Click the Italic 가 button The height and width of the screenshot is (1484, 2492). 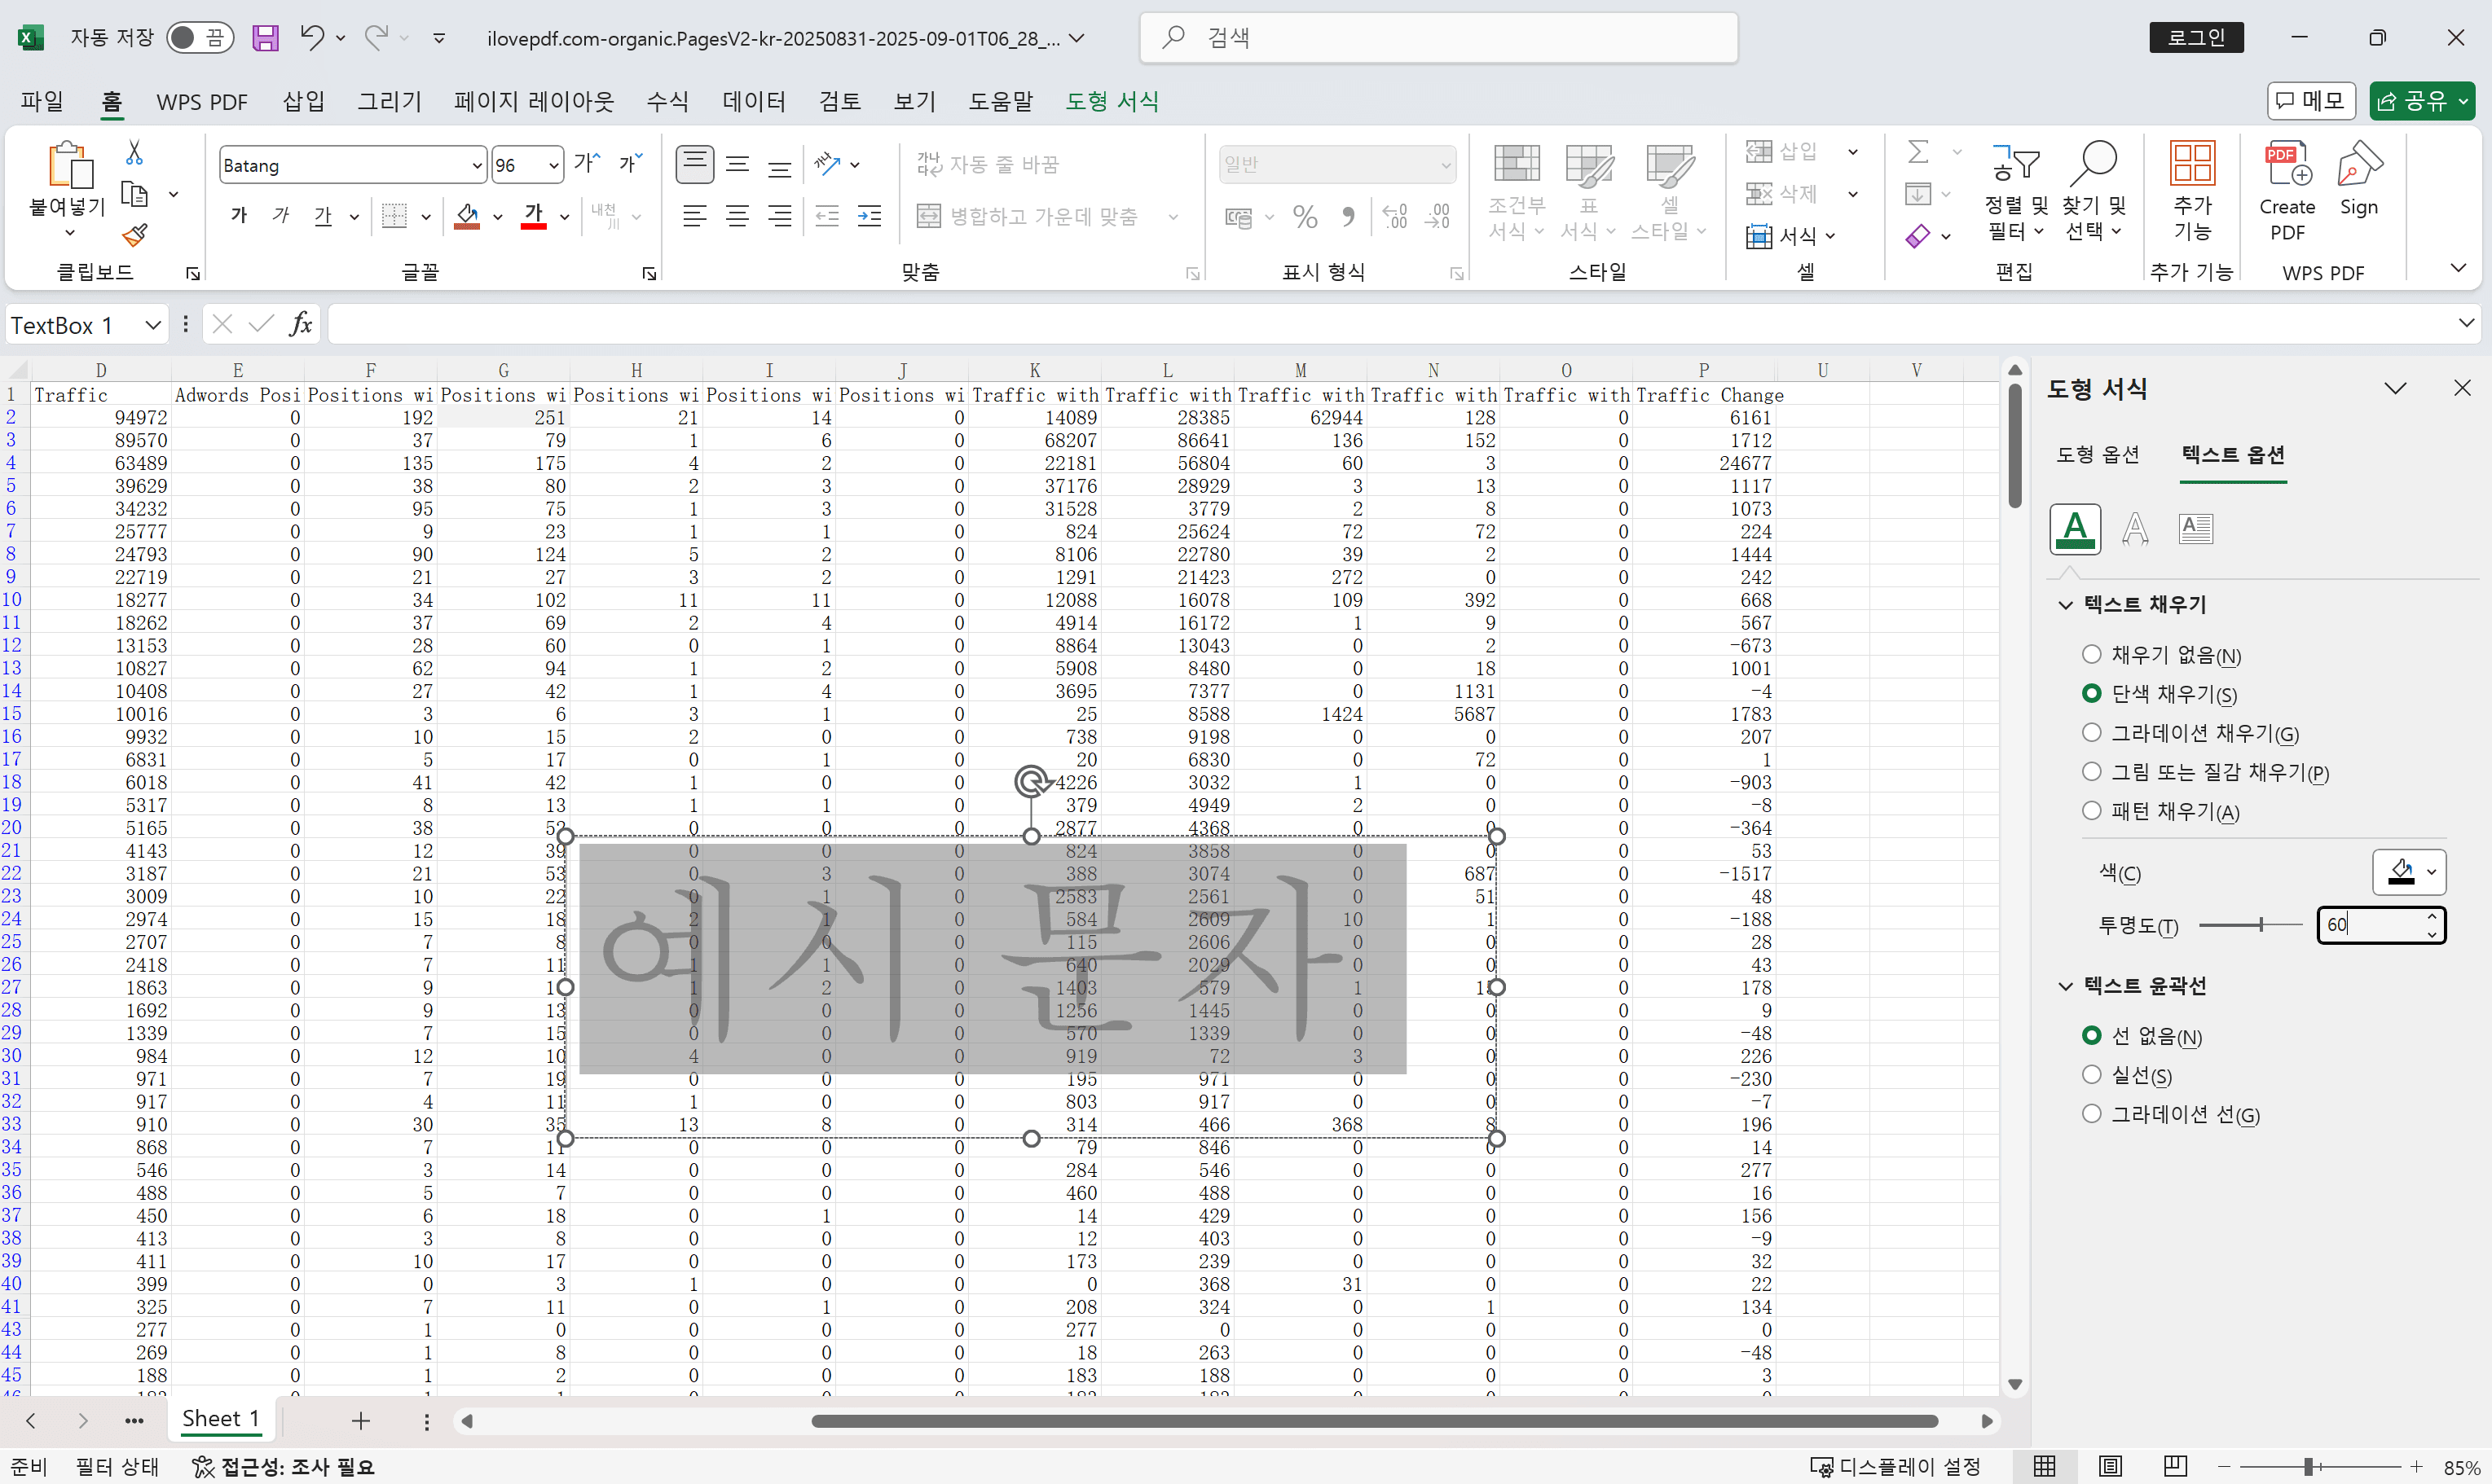click(281, 215)
